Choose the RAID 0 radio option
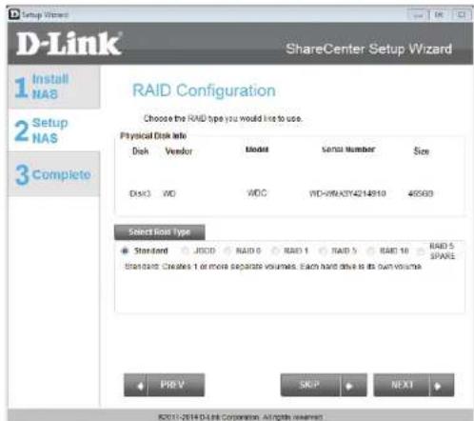474x421 pixels. tap(227, 251)
